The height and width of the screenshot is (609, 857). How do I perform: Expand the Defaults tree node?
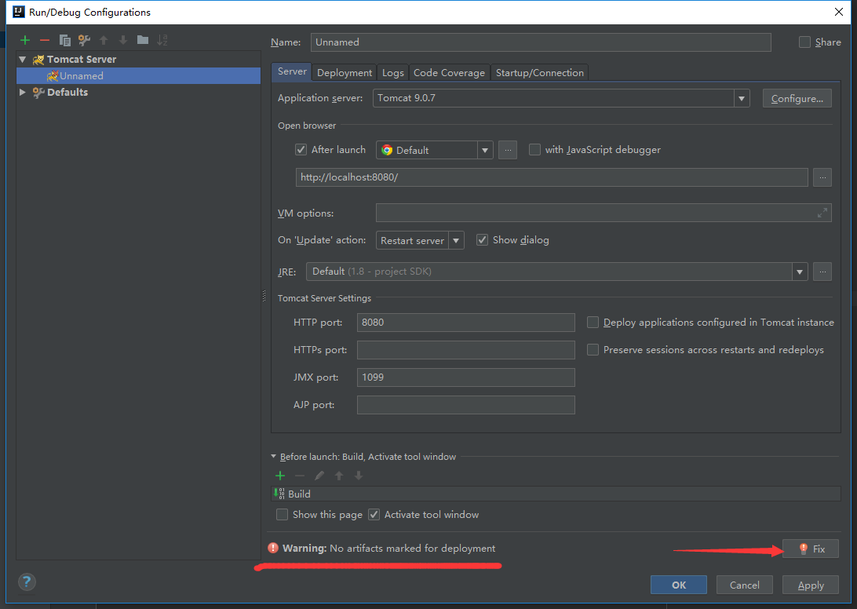coord(23,93)
